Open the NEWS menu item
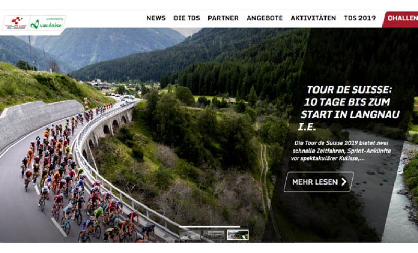418x253 pixels. point(156,18)
